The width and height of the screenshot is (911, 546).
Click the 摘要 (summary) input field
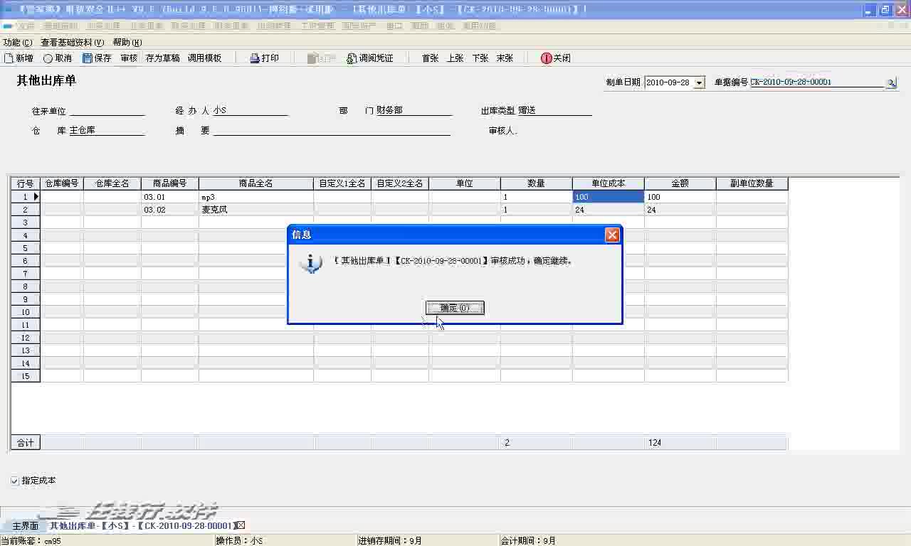click(332, 131)
